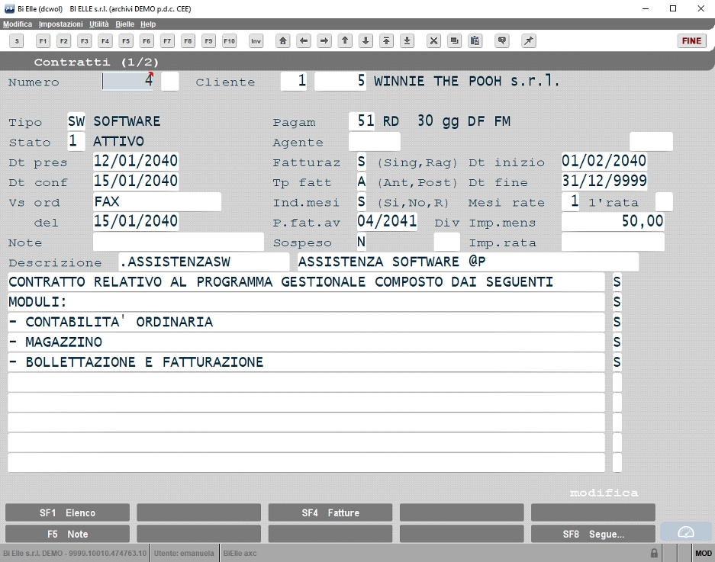Open the Modifica menu

(18, 24)
